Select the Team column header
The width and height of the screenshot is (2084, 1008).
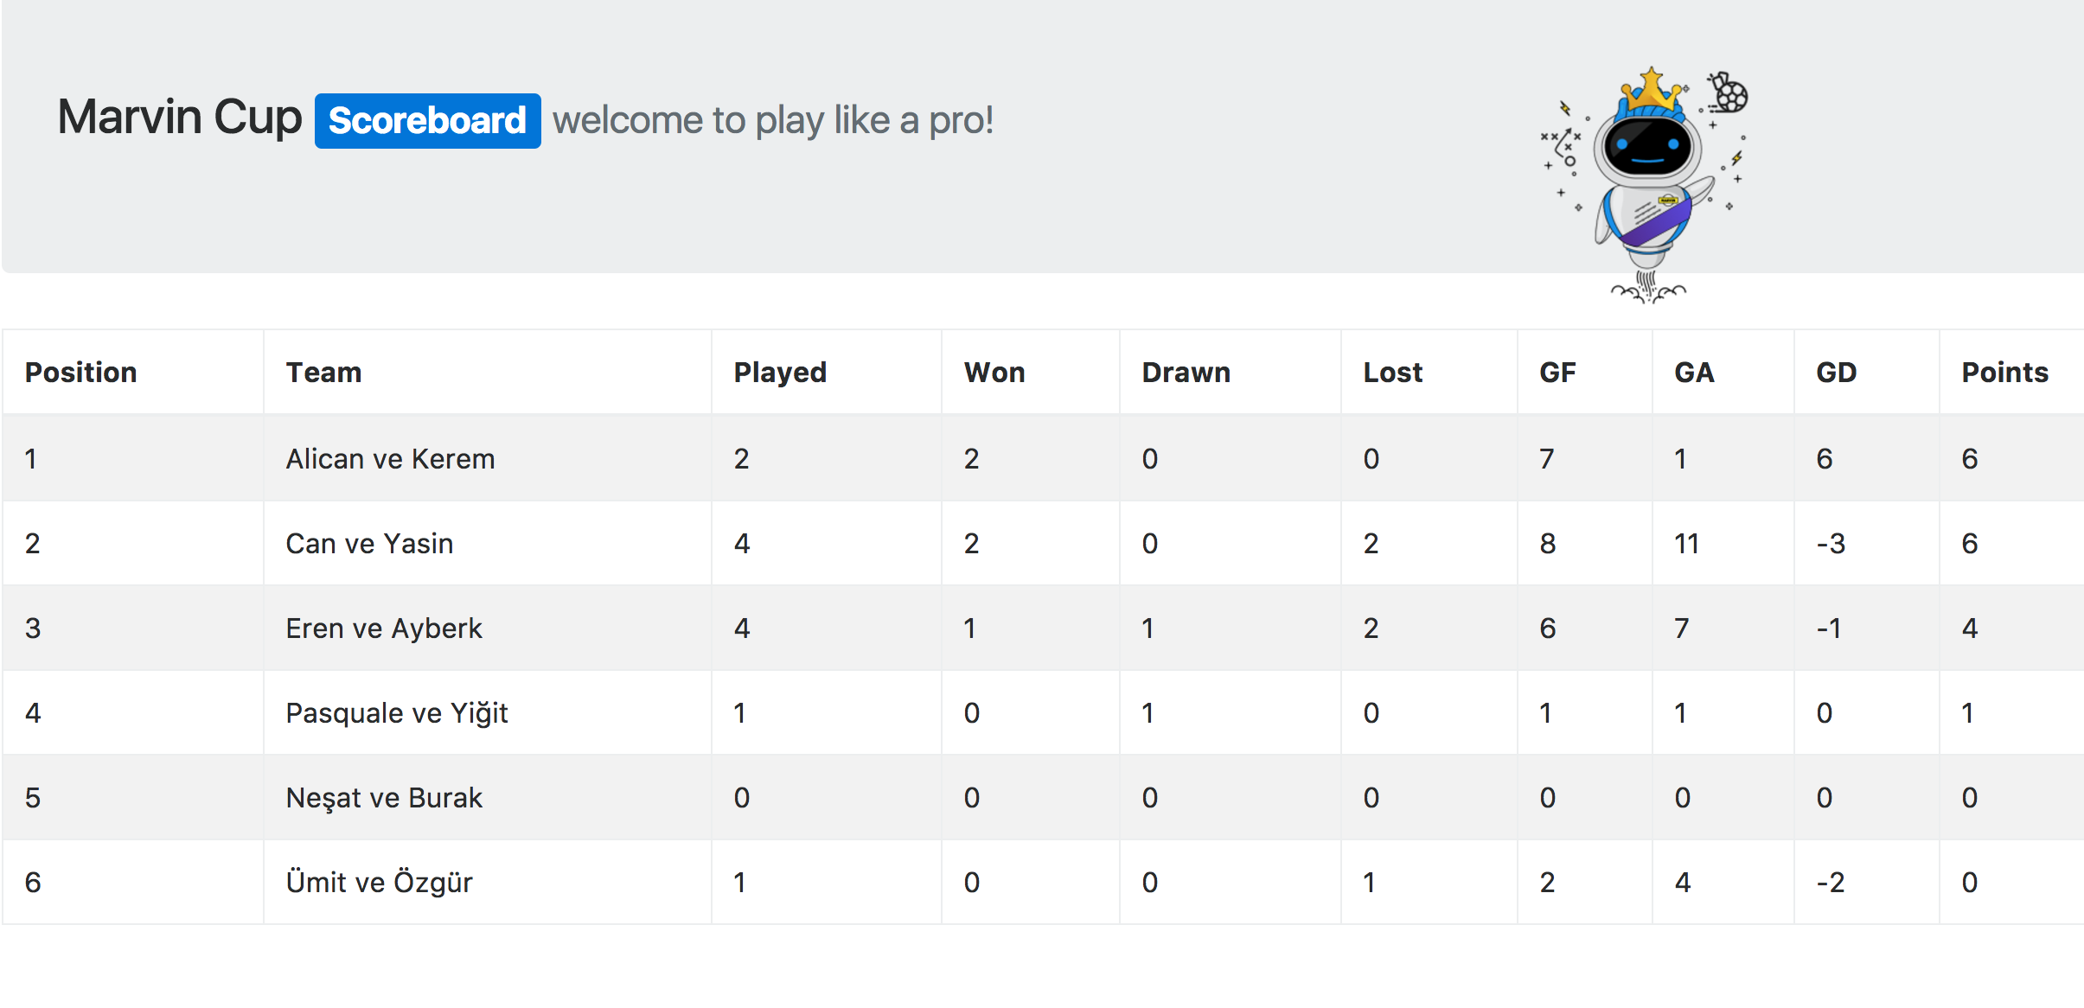(324, 373)
